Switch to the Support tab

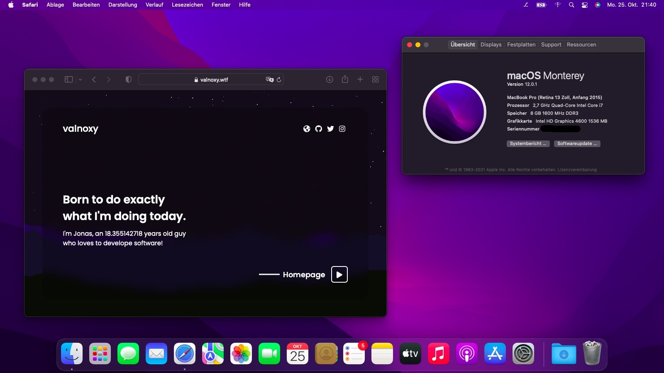coord(551,45)
